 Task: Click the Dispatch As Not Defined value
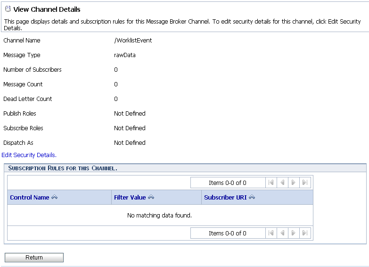[130, 143]
